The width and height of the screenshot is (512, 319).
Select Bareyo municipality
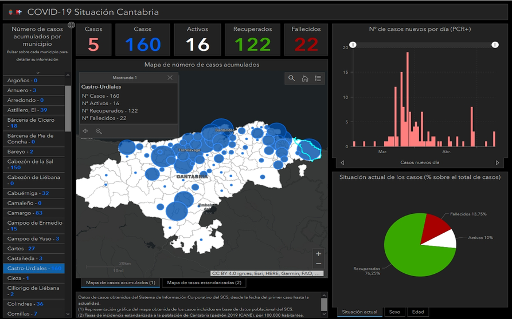point(34,151)
